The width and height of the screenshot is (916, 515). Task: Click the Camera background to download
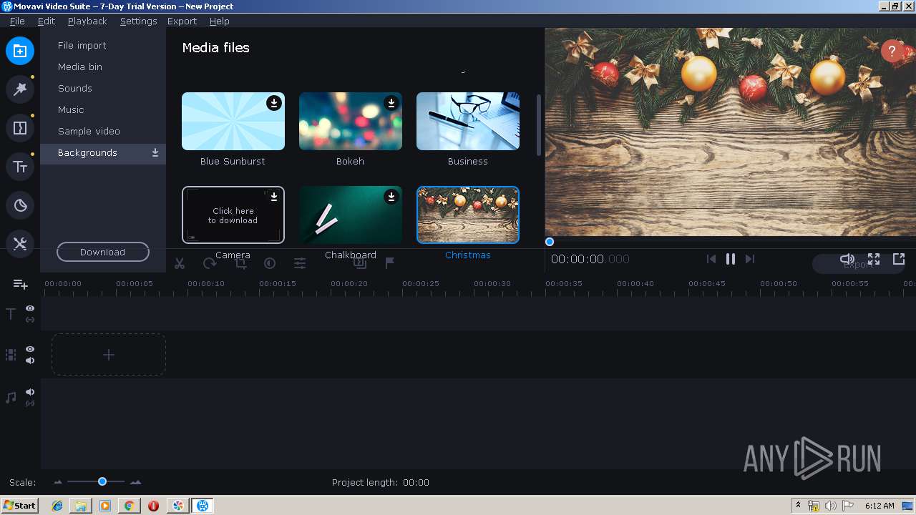tap(233, 215)
